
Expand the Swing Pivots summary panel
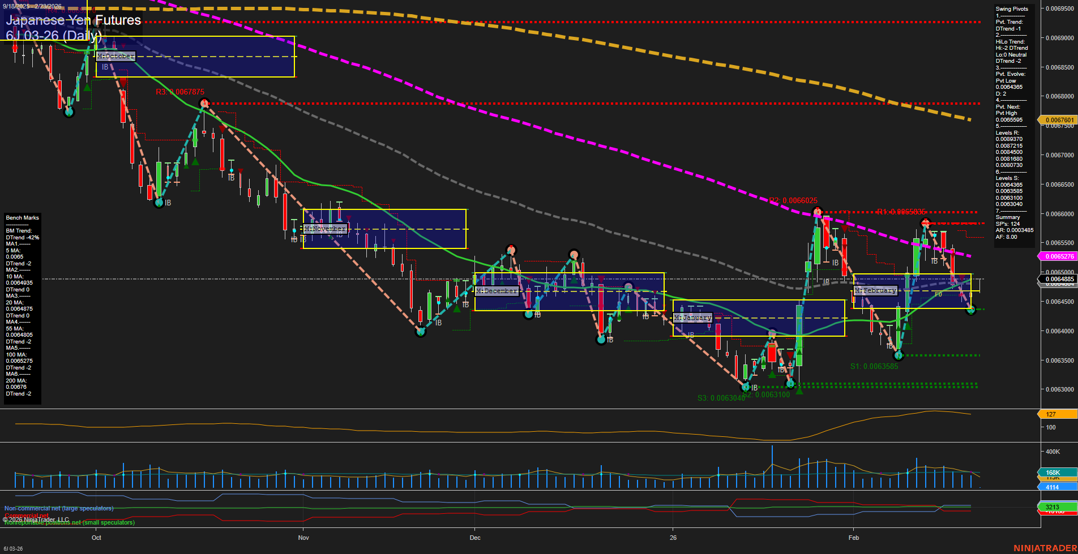pyautogui.click(x=1013, y=8)
